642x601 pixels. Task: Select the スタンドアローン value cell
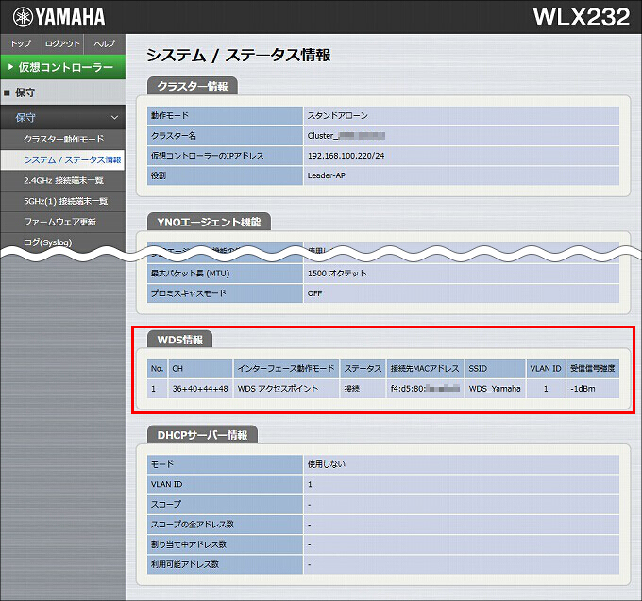[461, 116]
